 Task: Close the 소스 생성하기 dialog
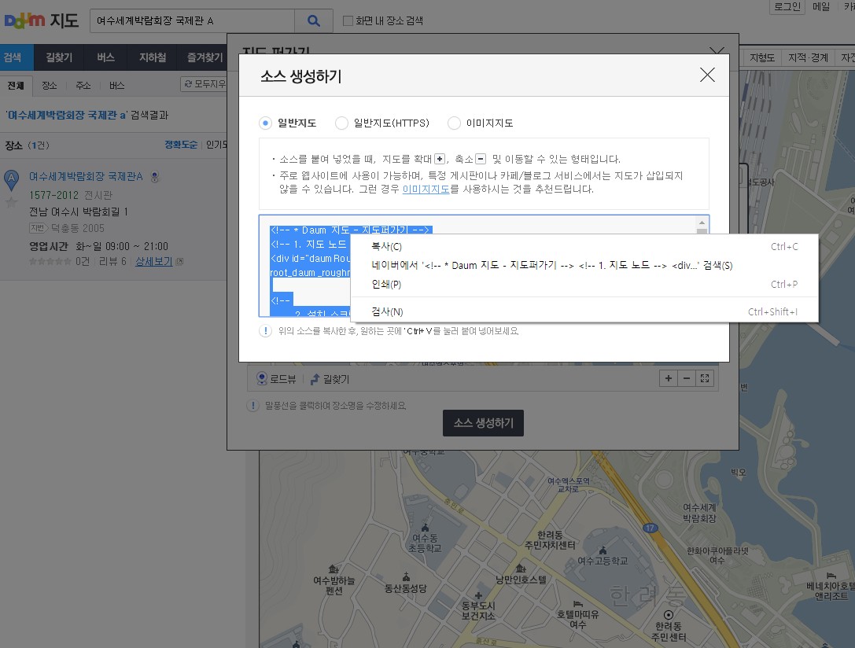(707, 75)
